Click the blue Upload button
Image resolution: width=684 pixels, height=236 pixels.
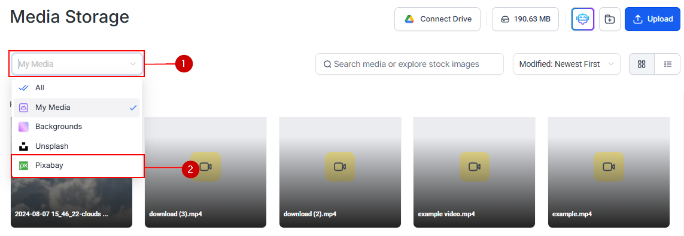[x=653, y=19]
